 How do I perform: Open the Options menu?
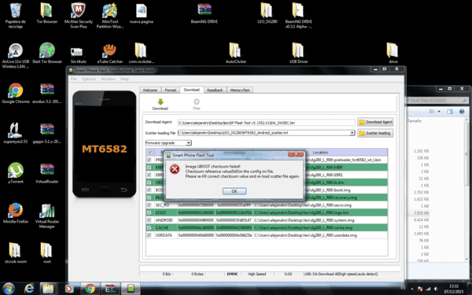(x=88, y=79)
